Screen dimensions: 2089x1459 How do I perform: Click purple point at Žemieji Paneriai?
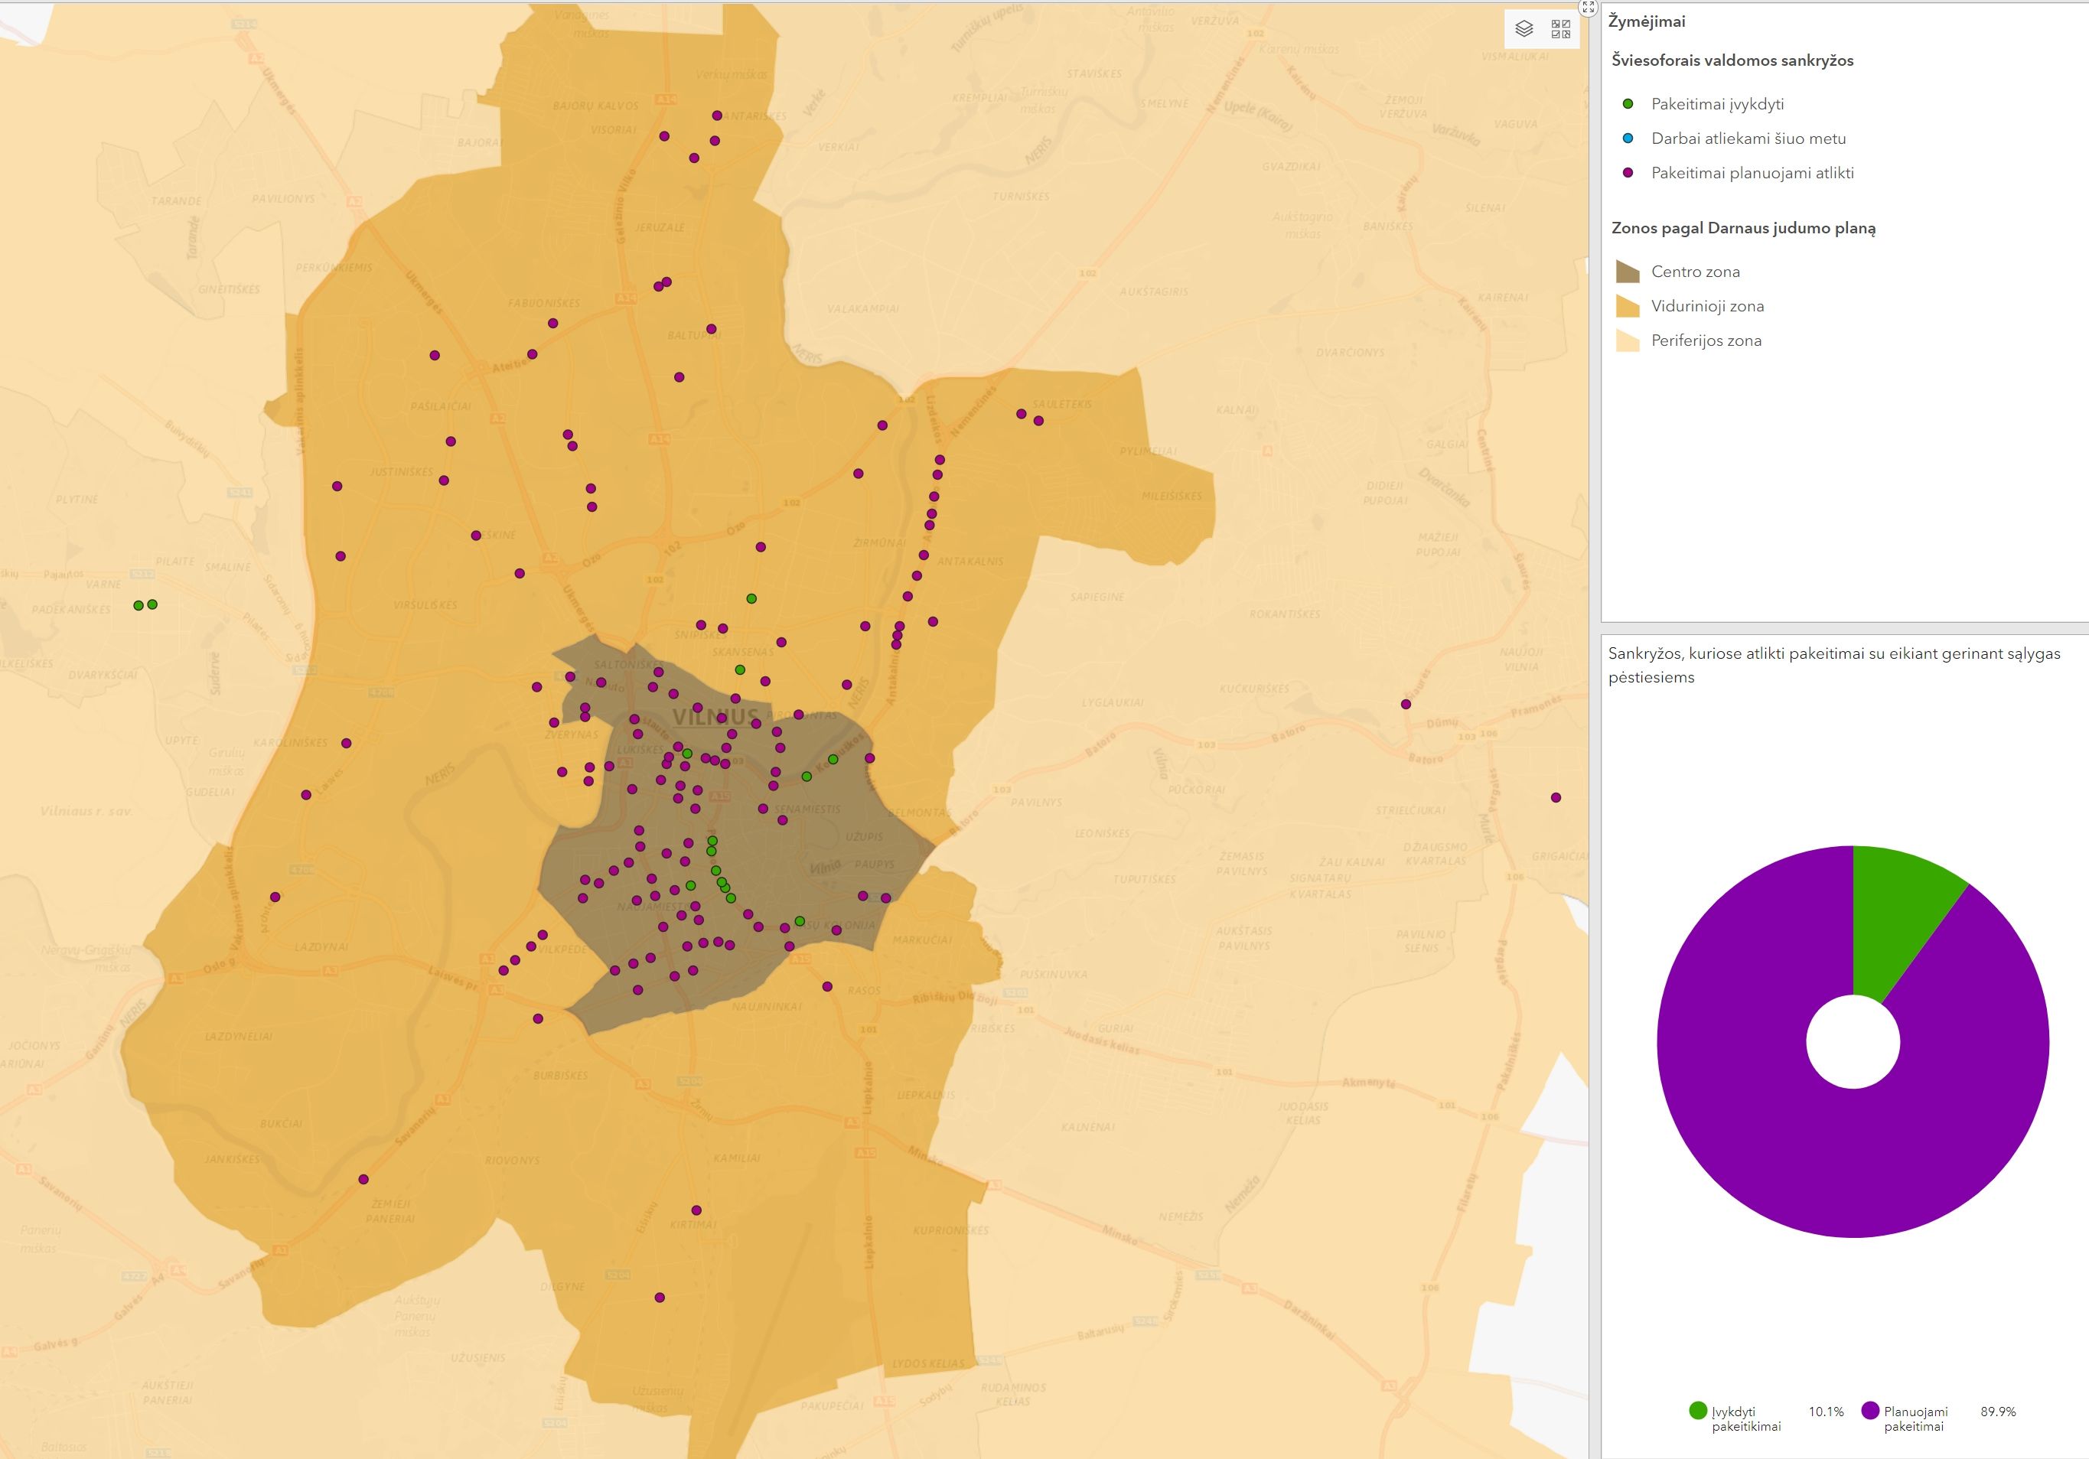tap(363, 1179)
